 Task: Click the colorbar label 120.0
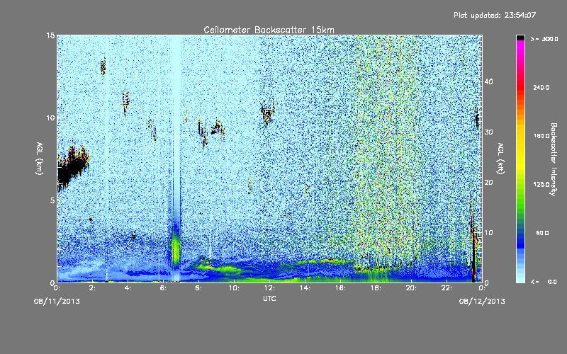[x=541, y=184]
